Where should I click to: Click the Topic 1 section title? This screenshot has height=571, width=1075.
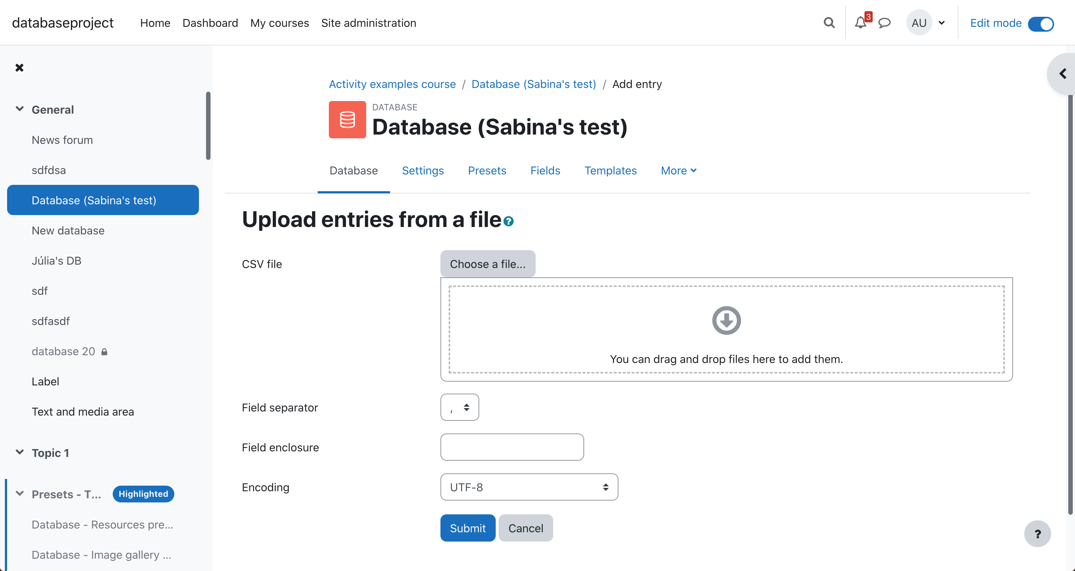[50, 452]
